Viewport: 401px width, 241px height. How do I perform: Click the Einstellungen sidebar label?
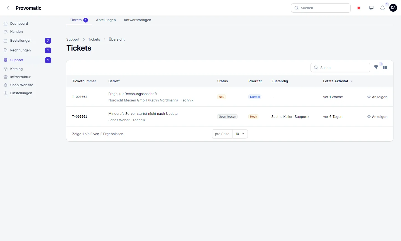21,93
